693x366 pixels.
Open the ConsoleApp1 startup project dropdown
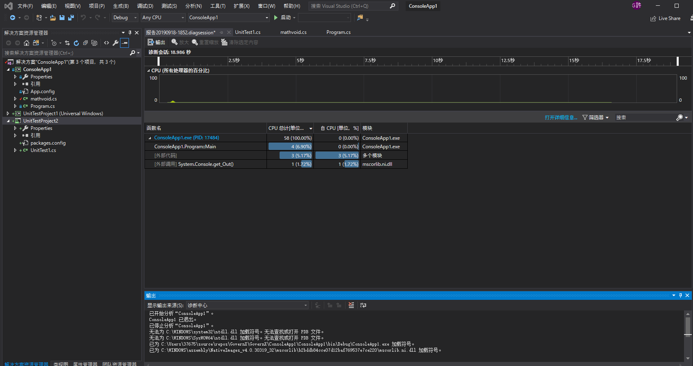coord(229,18)
